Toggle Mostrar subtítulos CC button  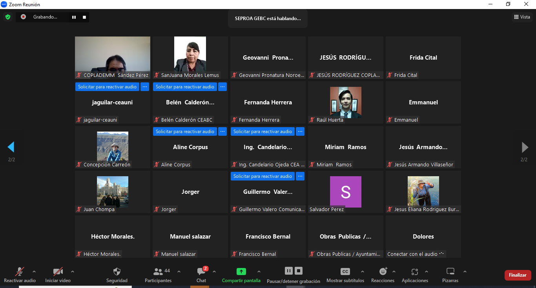tap(345, 272)
